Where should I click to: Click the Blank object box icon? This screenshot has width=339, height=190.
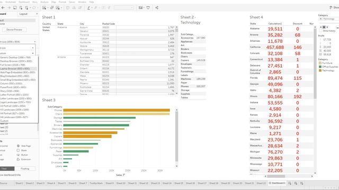point(18,150)
